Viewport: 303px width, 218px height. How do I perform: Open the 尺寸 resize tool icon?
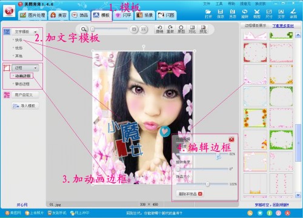269,14
